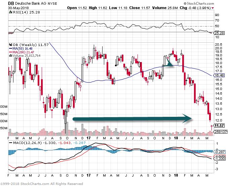The height and width of the screenshot is (191, 233).
Task: Click the 'Deutsche Bank AG NYSE' title
Action: 36,4
